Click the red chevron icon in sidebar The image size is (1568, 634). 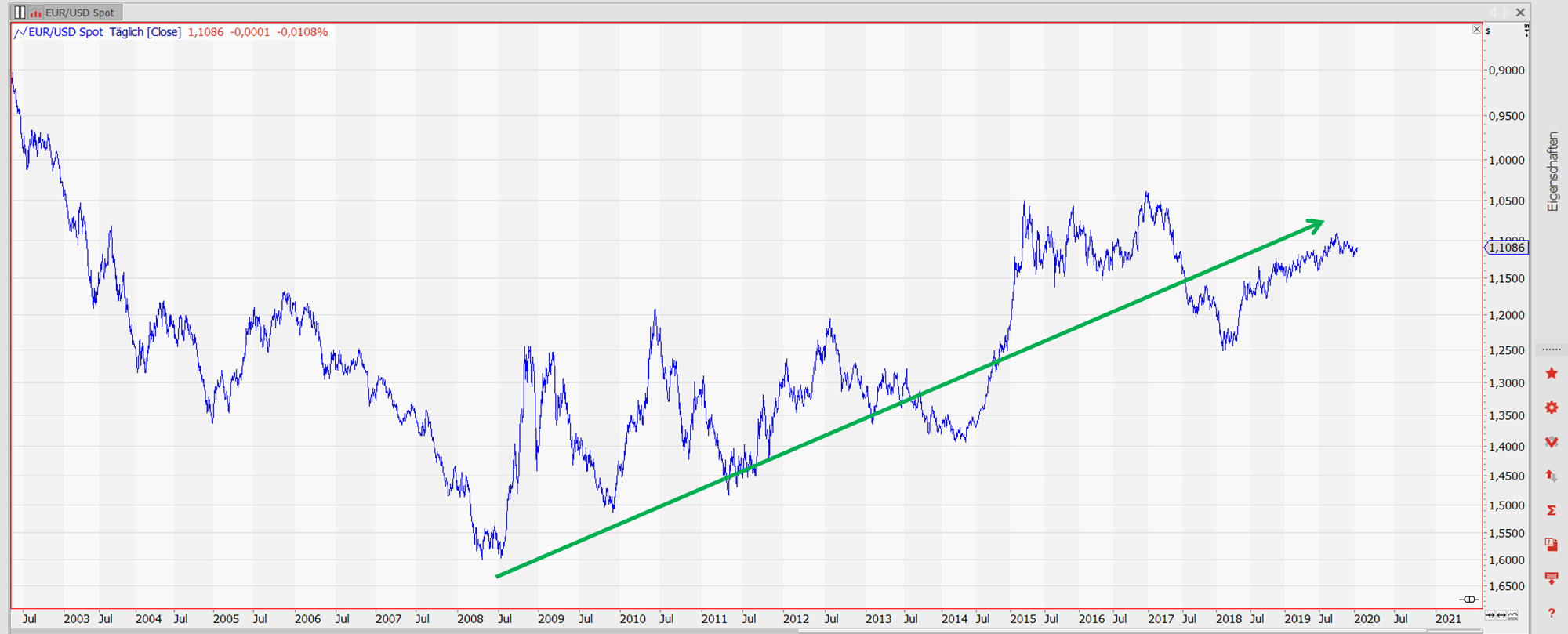coord(1551,442)
